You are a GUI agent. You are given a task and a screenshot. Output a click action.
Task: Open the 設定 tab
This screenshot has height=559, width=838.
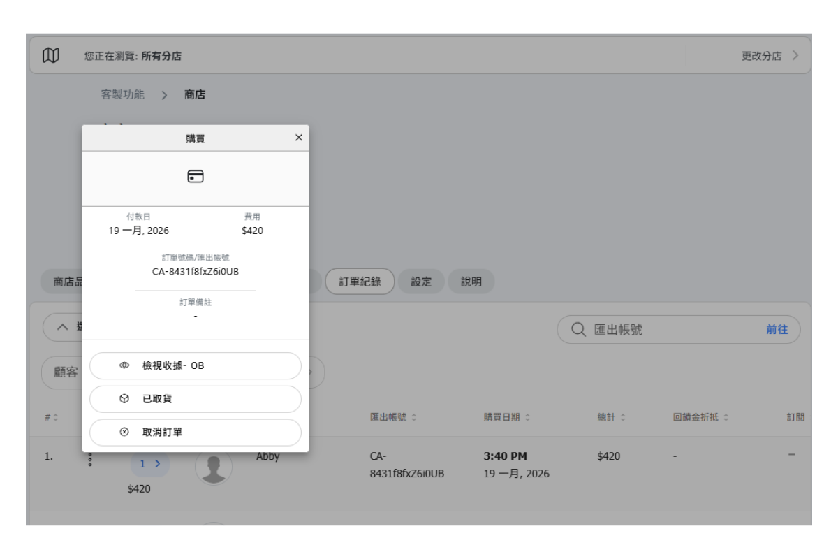pos(421,282)
